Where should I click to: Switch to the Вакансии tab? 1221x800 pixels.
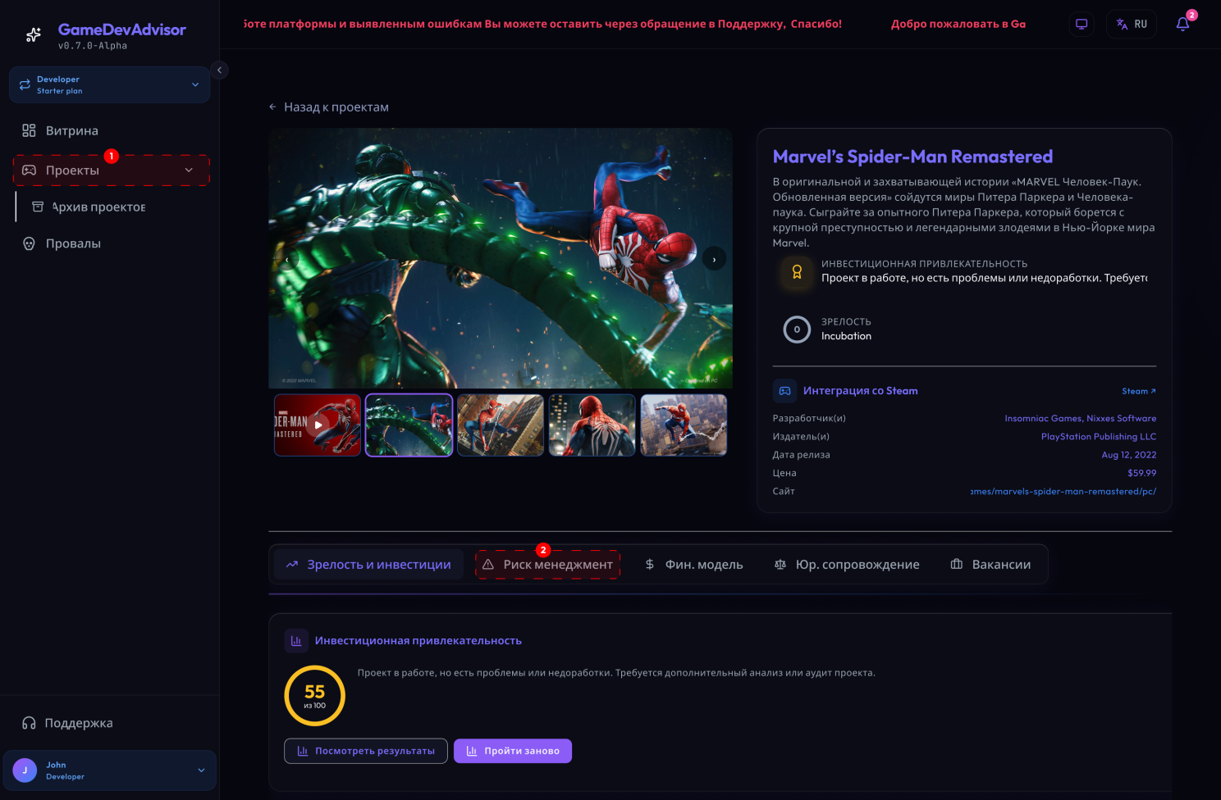[x=990, y=565]
